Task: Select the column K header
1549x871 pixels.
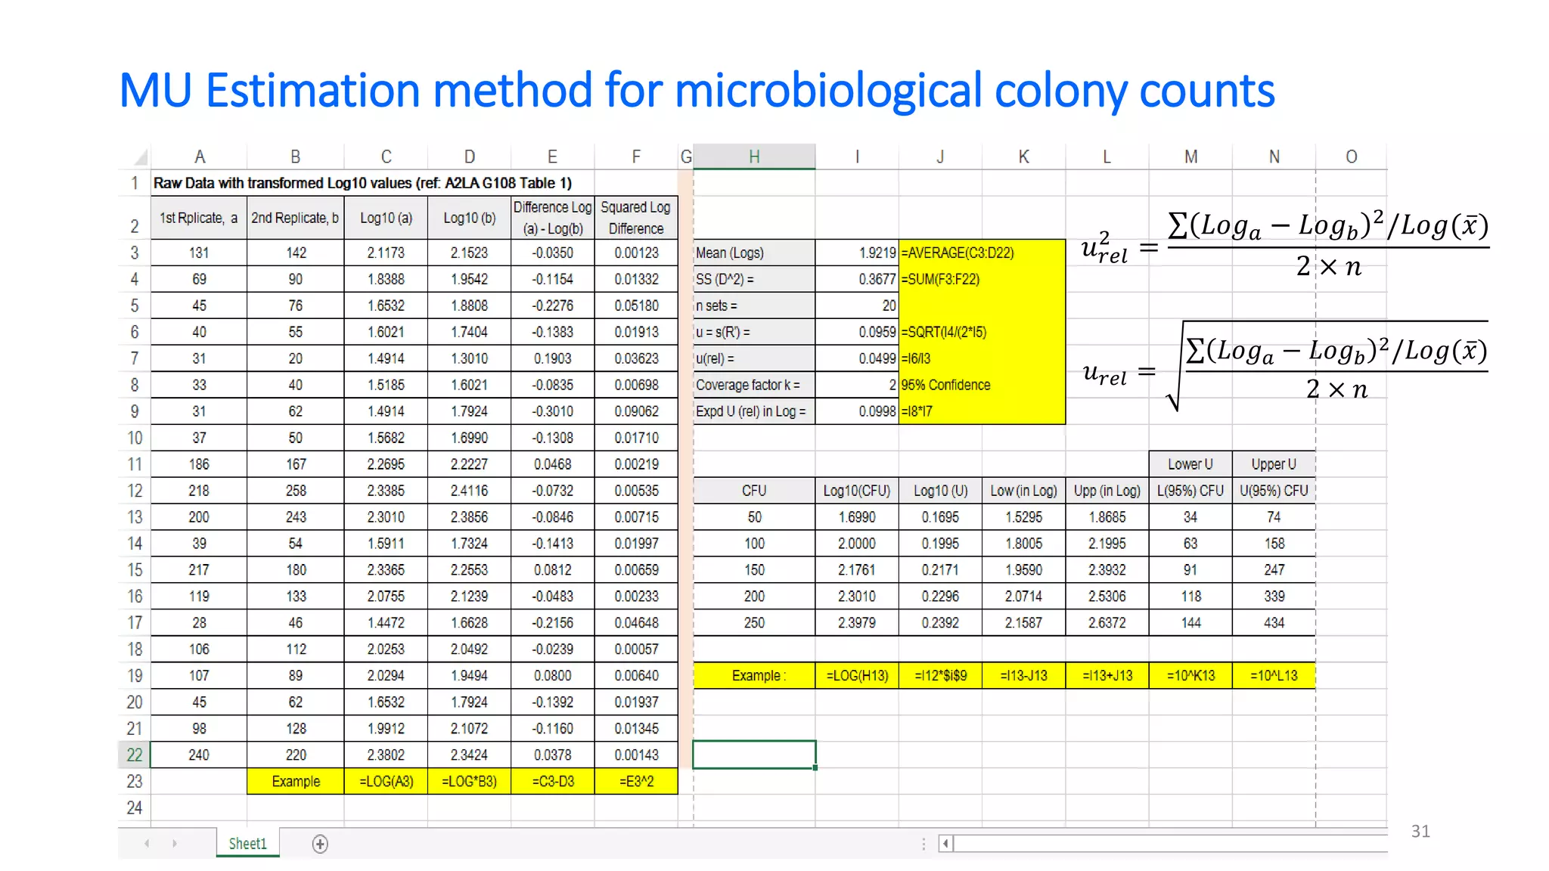Action: pyautogui.click(x=1023, y=157)
